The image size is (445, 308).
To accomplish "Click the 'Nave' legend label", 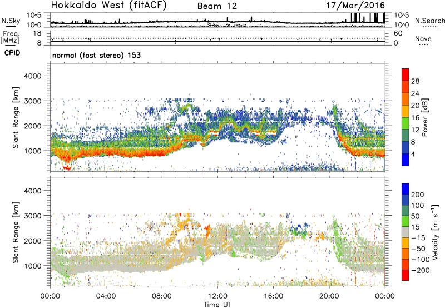I will 423,38.
